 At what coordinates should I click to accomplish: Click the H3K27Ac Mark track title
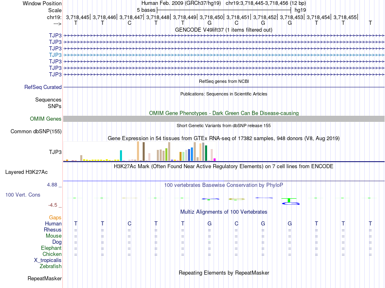click(x=224, y=167)
